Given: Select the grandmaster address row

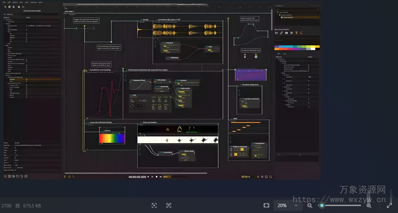Looking at the screenshot, I should point(32,29).
